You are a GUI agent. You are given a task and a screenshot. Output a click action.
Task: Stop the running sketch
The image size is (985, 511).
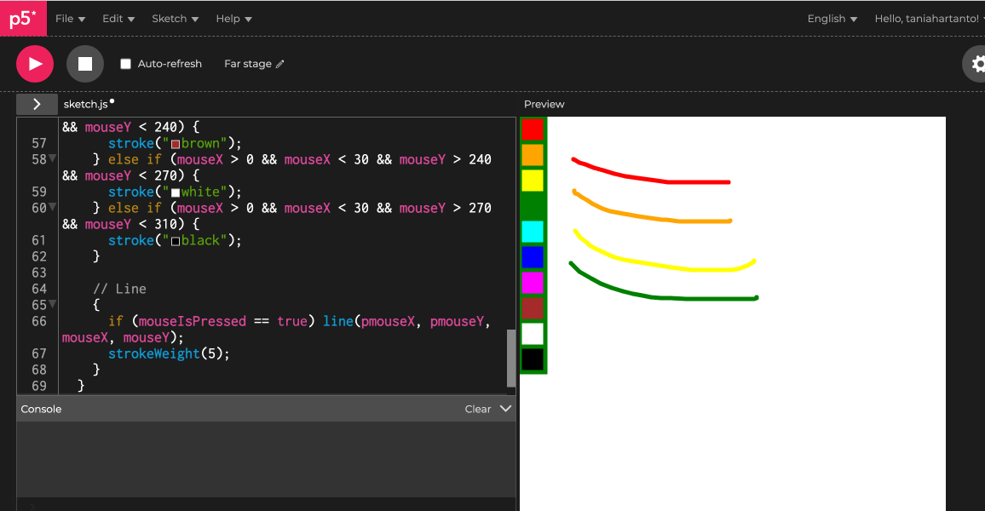pos(85,64)
